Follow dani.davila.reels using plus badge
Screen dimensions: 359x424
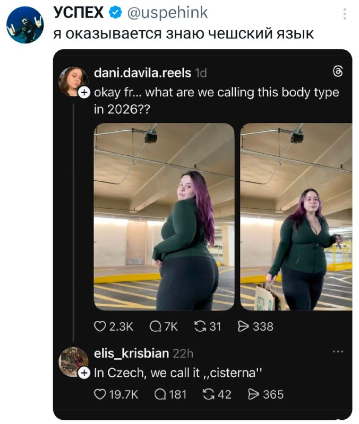click(84, 93)
